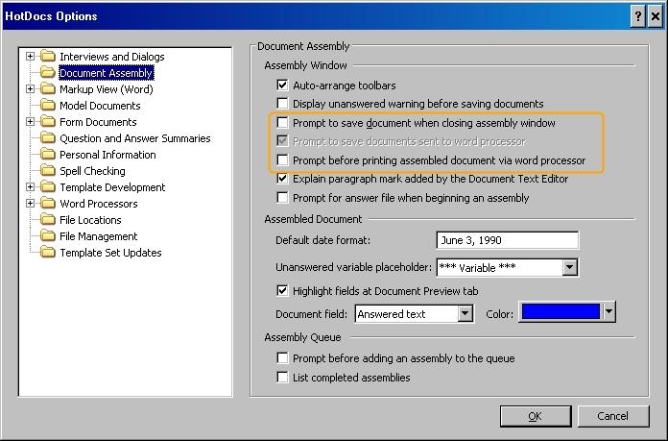
Task: Click the Word Processors folder icon
Action: pos(48,204)
